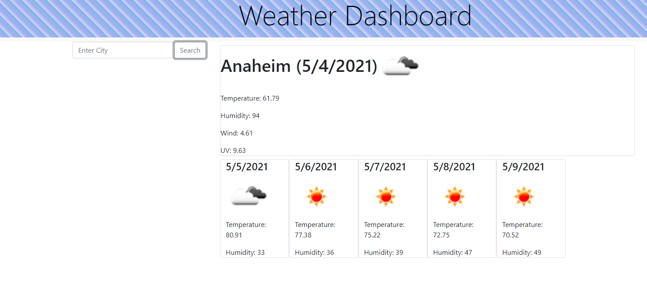647x294 pixels.
Task: Click the Anaheim (5/4/2021) heading text
Action: tap(299, 66)
